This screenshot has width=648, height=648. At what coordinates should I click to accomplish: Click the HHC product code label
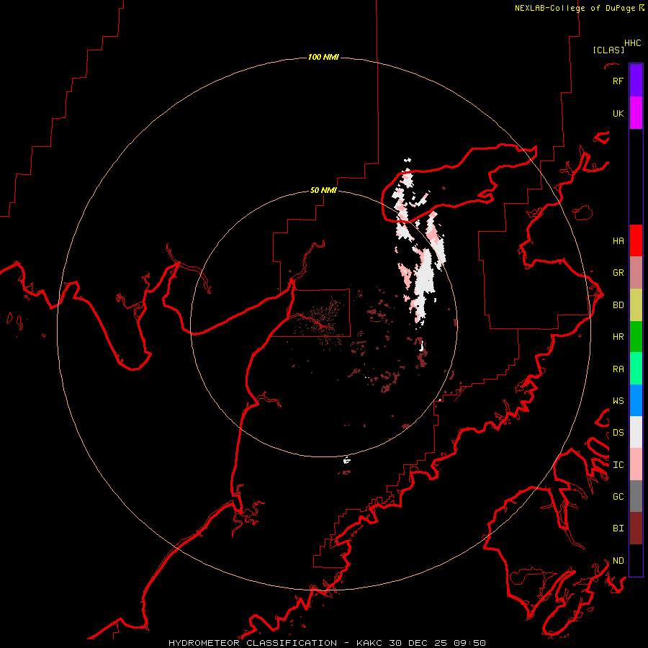click(632, 42)
